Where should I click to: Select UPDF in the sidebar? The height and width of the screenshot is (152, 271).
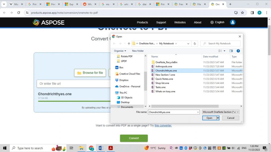click(124, 61)
